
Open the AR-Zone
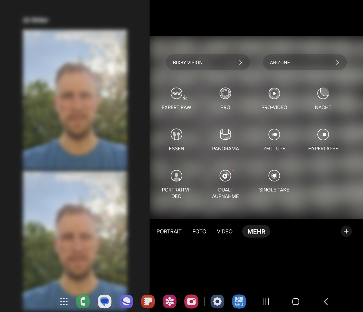click(305, 62)
